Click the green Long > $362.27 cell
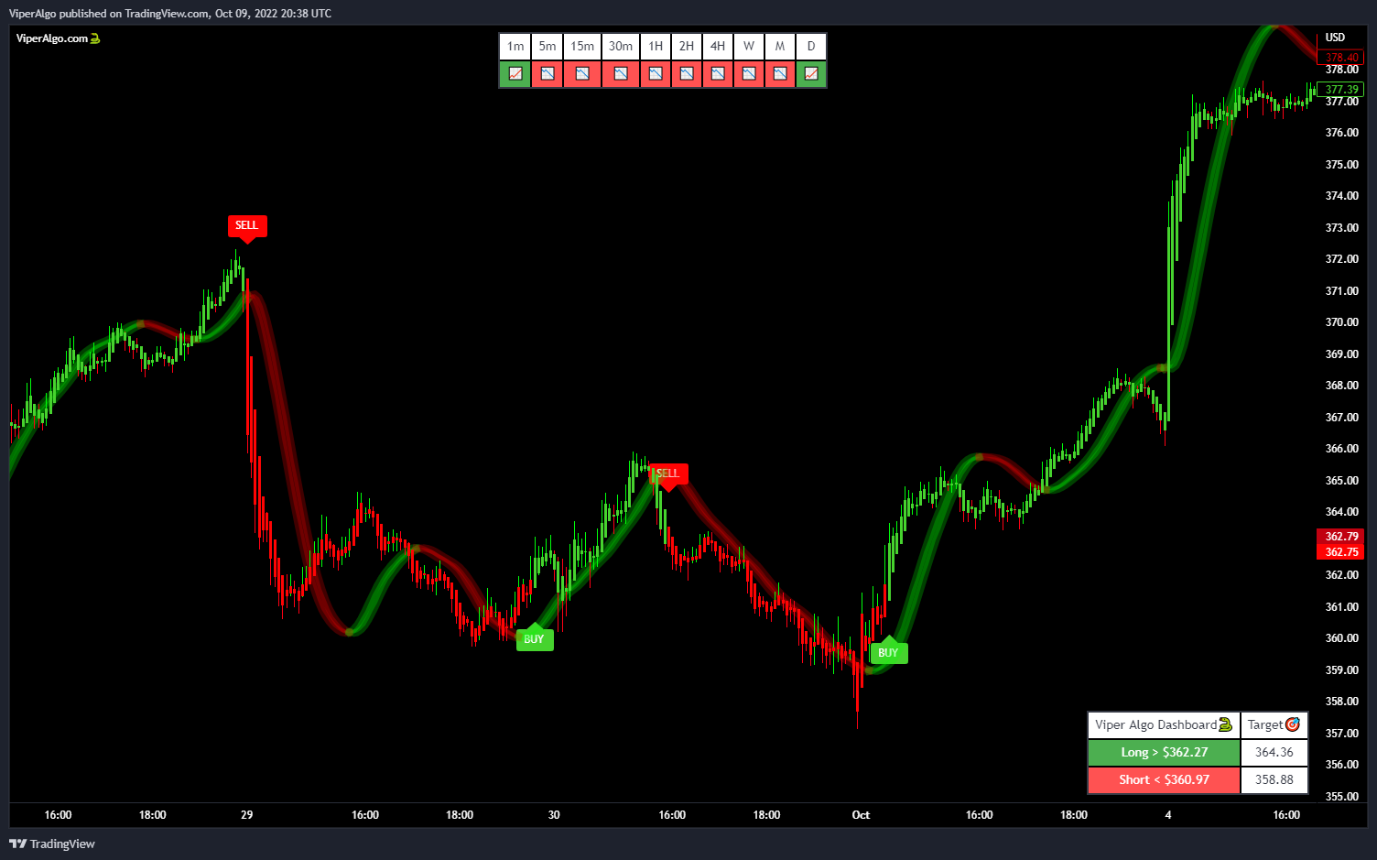 pyautogui.click(x=1164, y=752)
